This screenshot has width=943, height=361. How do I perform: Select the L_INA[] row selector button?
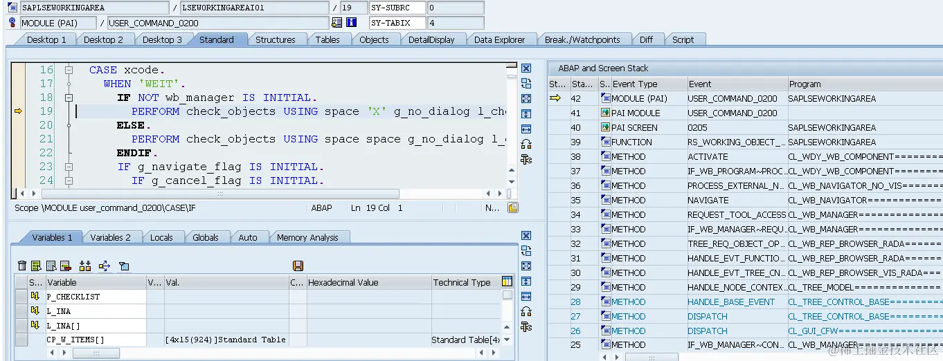click(x=21, y=326)
